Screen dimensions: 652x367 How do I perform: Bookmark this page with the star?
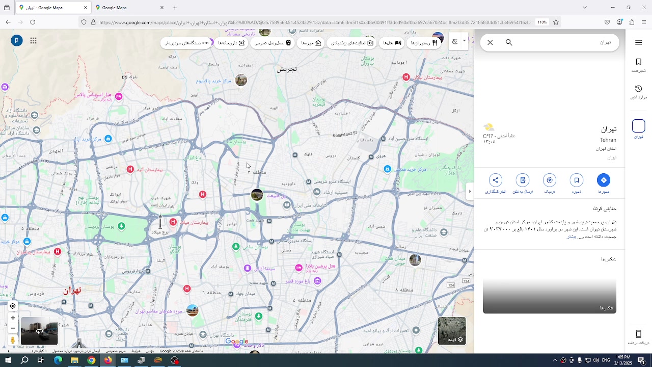(556, 22)
